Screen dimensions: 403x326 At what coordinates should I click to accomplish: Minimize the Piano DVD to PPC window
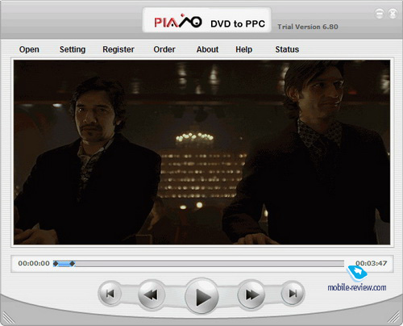point(380,14)
